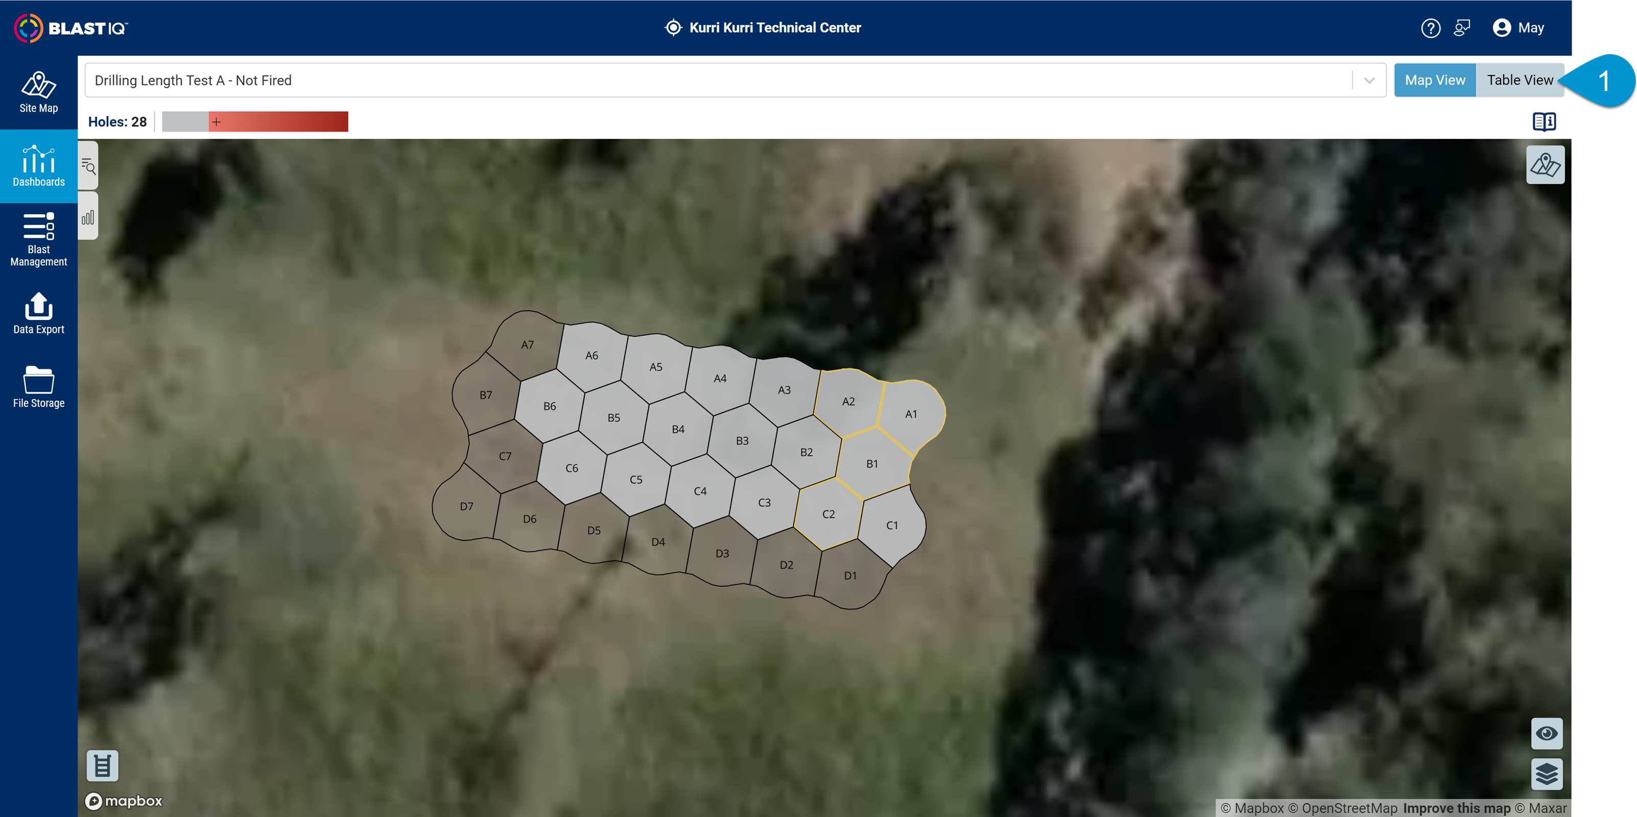Open the Site Map sidebar icon
Image resolution: width=1637 pixels, height=817 pixels.
pos(38,92)
